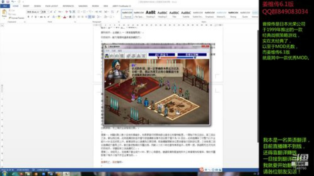Click the Cut command
314x176 pixels.
pyautogui.click(x=12, y=10)
